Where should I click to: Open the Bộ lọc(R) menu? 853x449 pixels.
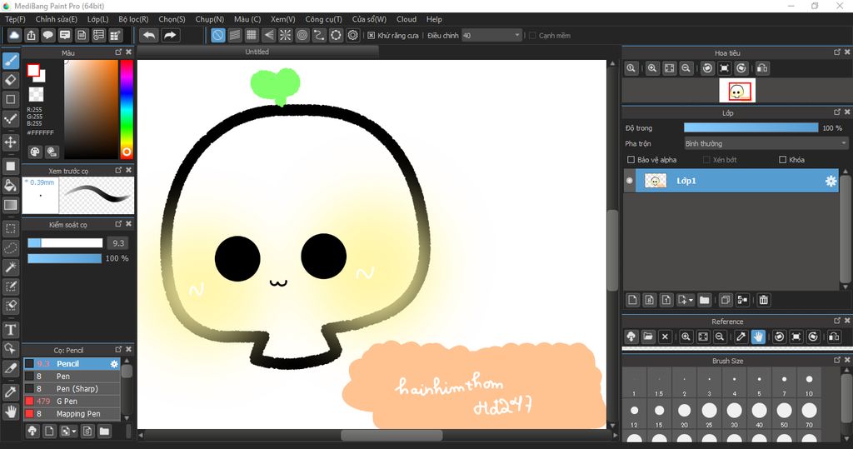(x=134, y=19)
